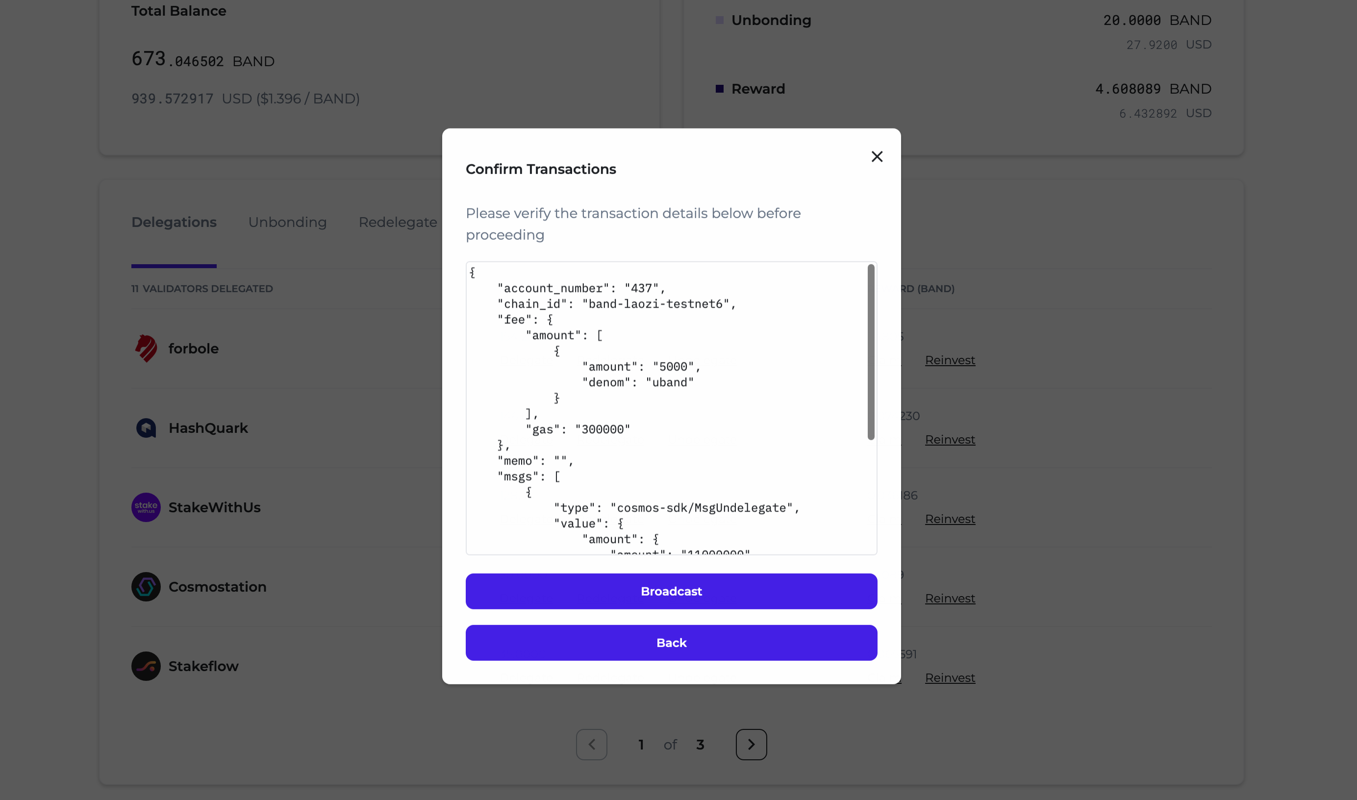
Task: Go to next page of validators
Action: click(x=751, y=745)
